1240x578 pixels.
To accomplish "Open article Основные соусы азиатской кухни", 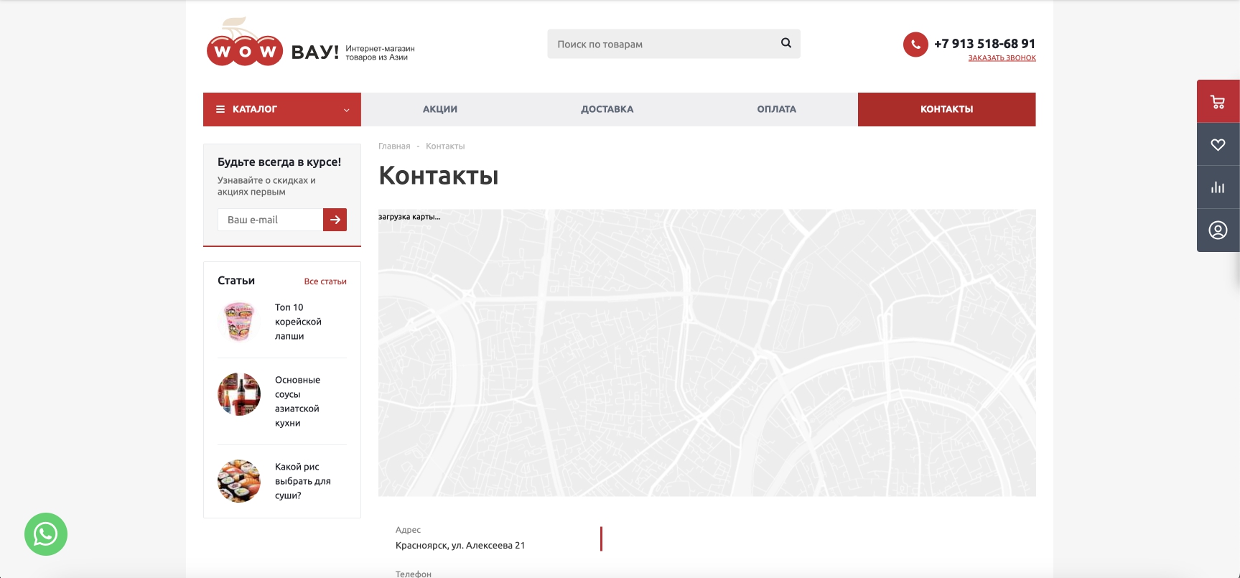I will pos(297,401).
